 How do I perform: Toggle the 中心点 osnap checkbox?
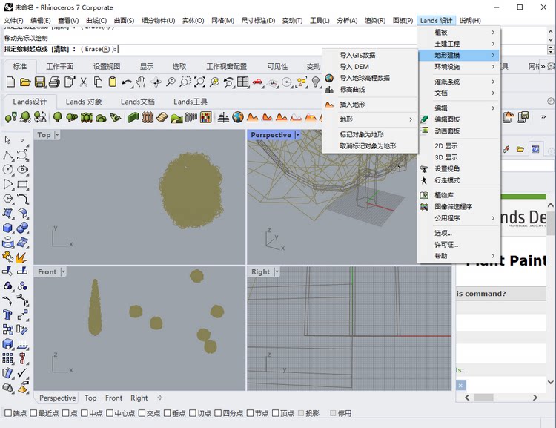[x=110, y=413]
